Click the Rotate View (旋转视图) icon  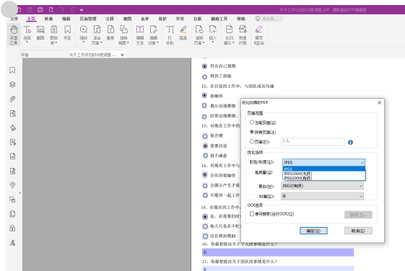pos(123,30)
